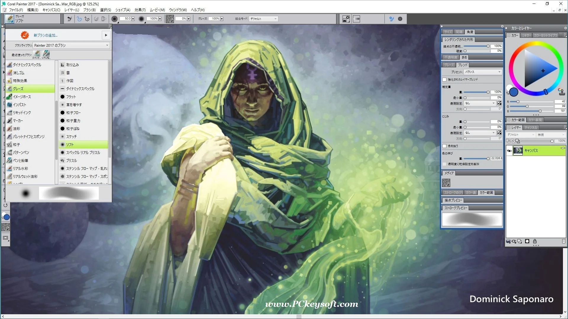Hide the キャンバス layer with eye icon

tap(509, 151)
